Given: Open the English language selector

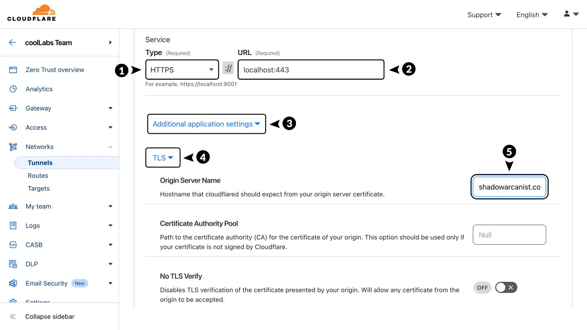Looking at the screenshot, I should coord(532,15).
